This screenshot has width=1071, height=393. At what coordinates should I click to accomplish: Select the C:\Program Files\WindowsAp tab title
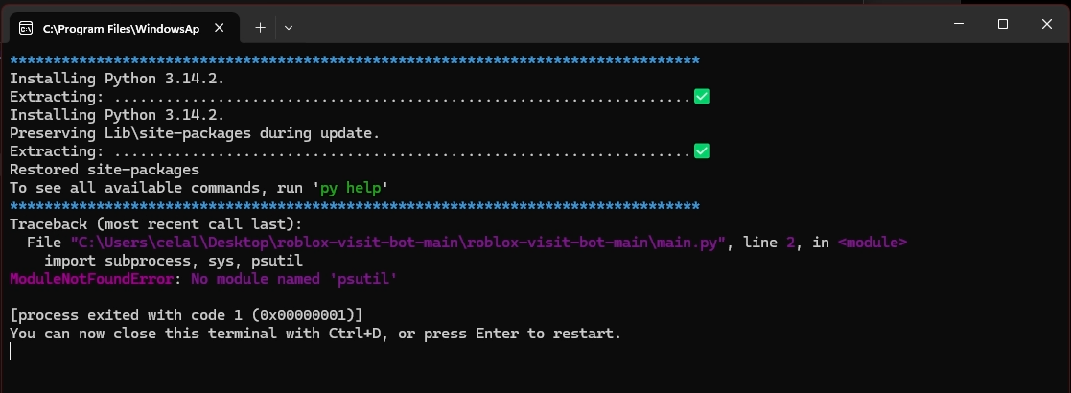click(x=121, y=29)
